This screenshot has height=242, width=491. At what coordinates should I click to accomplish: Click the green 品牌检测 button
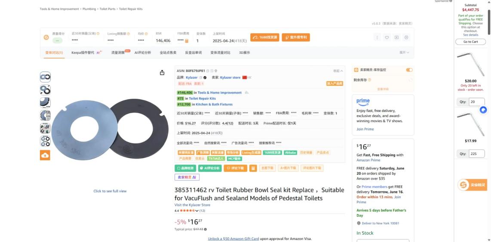[185, 168]
